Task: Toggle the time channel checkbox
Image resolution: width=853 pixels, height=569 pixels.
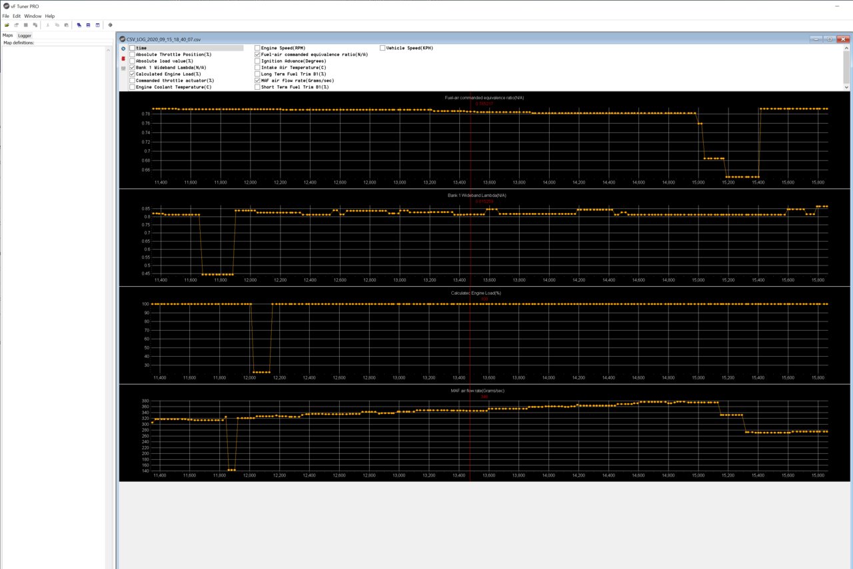Action: (x=132, y=48)
